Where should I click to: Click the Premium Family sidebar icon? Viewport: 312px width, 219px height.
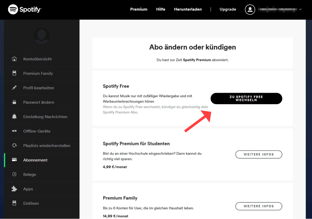pos(14,74)
